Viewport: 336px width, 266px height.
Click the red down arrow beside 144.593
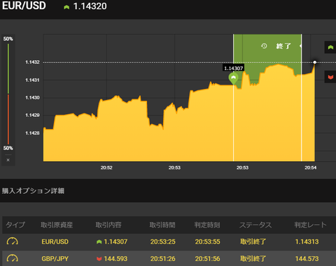pos(99,259)
